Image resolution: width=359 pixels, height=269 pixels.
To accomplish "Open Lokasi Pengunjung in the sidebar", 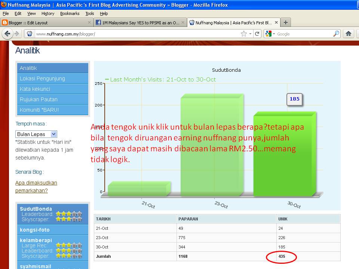I will pos(53,78).
